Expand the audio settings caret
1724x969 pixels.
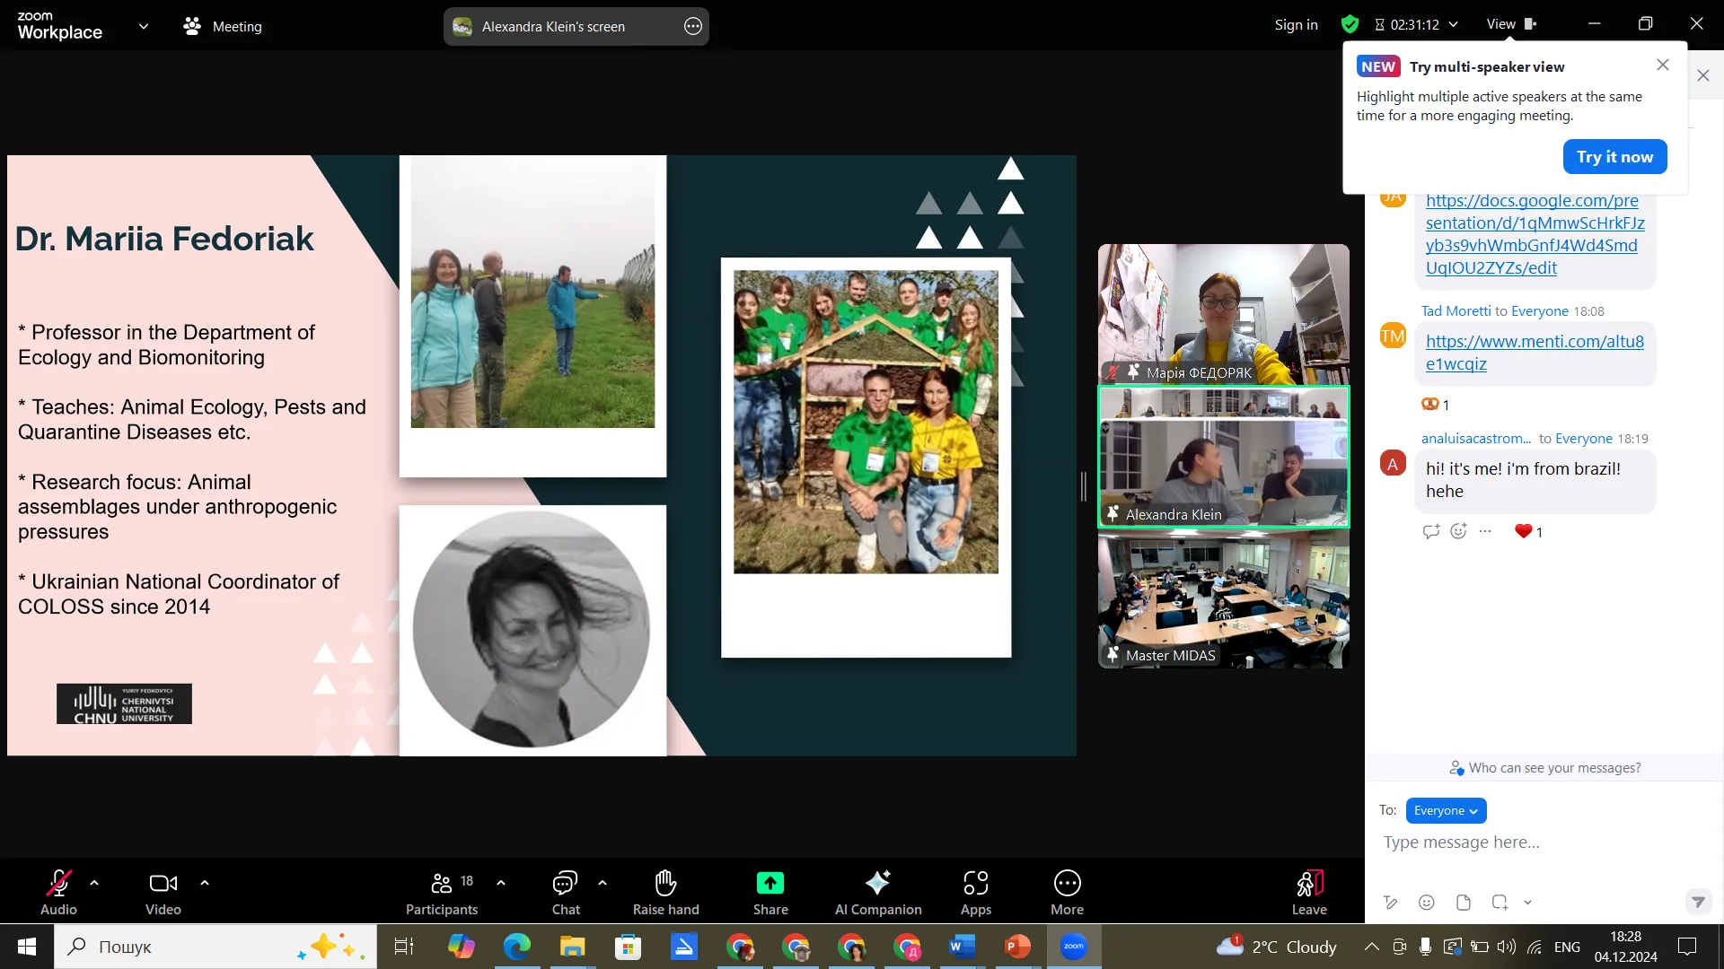coord(94,883)
